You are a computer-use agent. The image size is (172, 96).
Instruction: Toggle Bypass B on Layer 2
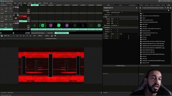6,16
